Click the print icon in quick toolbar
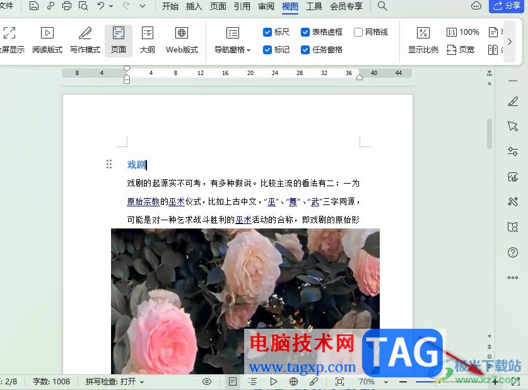 (67, 6)
